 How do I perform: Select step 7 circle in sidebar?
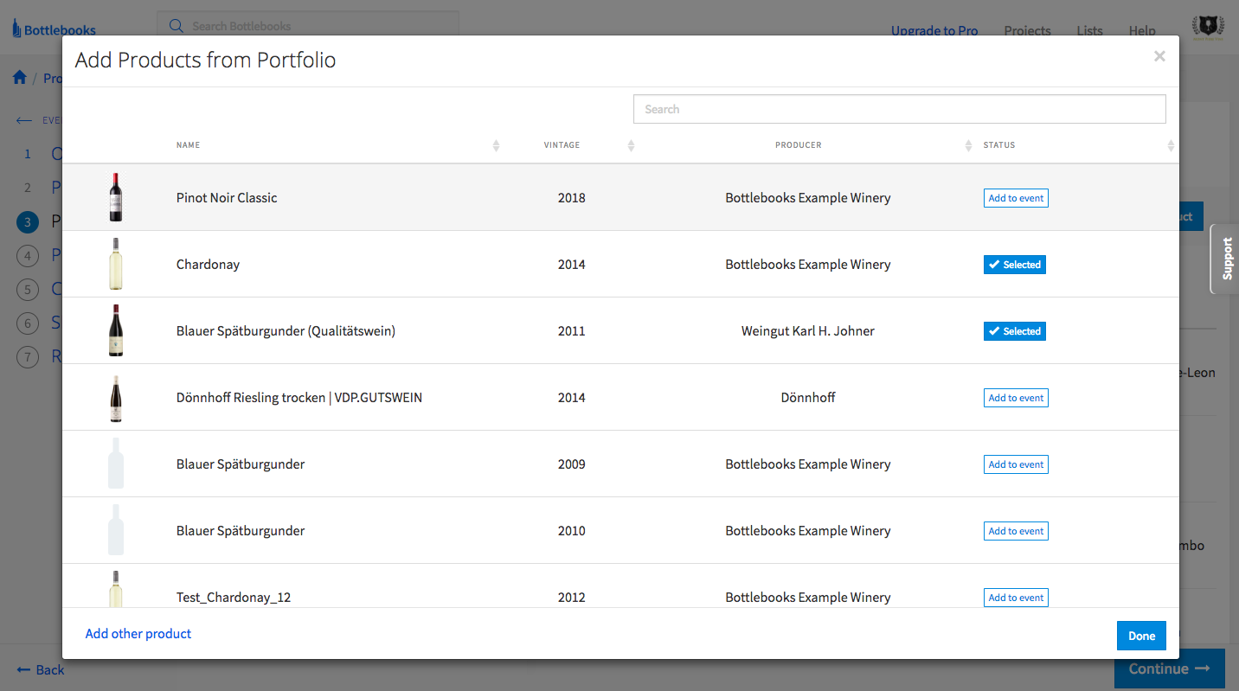point(28,356)
